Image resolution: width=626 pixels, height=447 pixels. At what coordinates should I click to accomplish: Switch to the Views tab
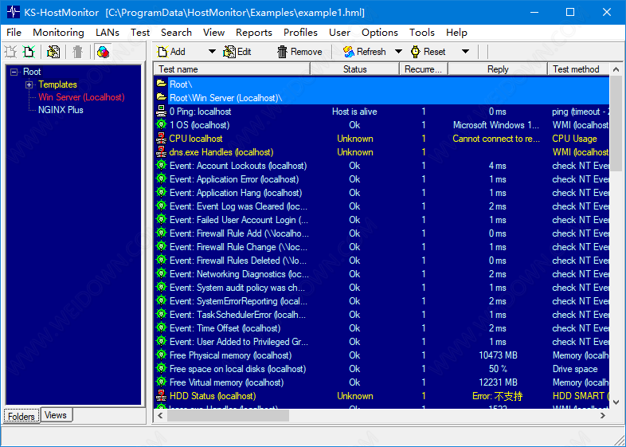[x=55, y=415]
